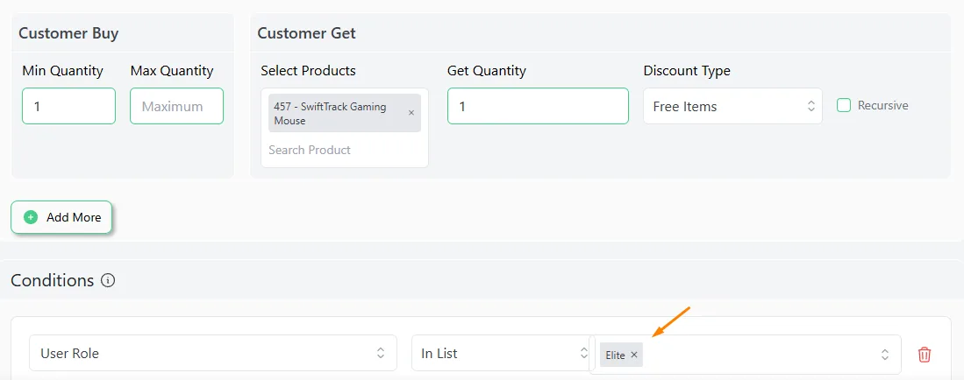This screenshot has height=380, width=964.
Task: Click the Search Product field
Action: pyautogui.click(x=344, y=150)
